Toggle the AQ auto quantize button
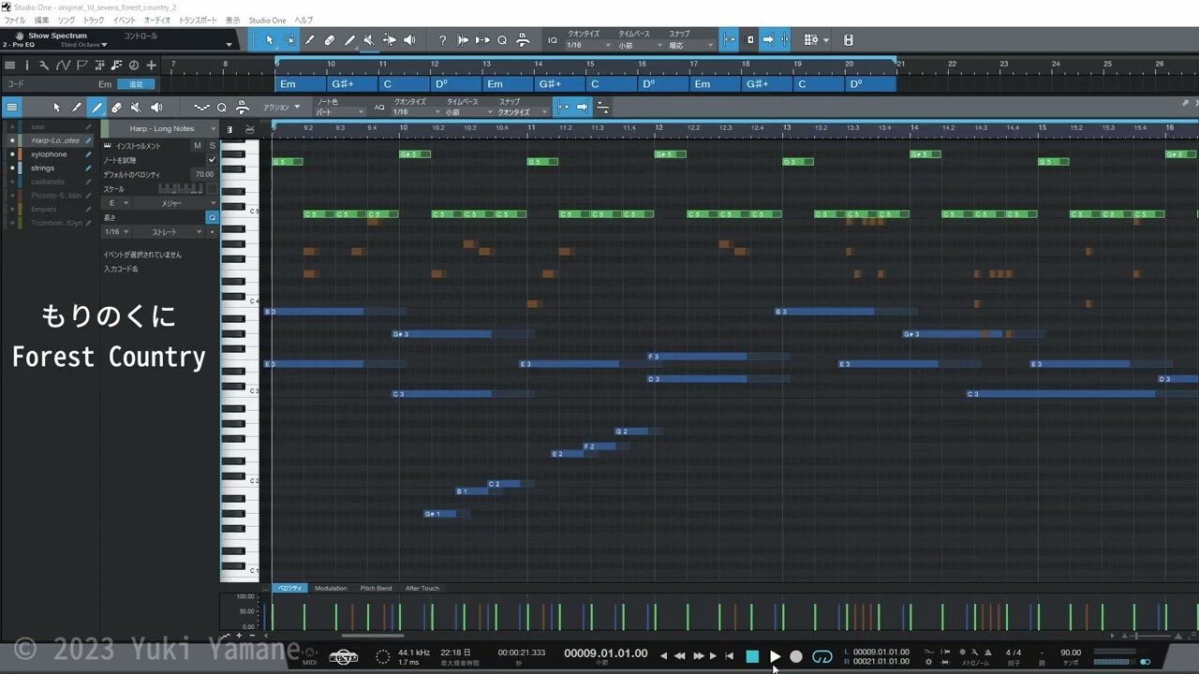1199x674 pixels. (x=379, y=108)
